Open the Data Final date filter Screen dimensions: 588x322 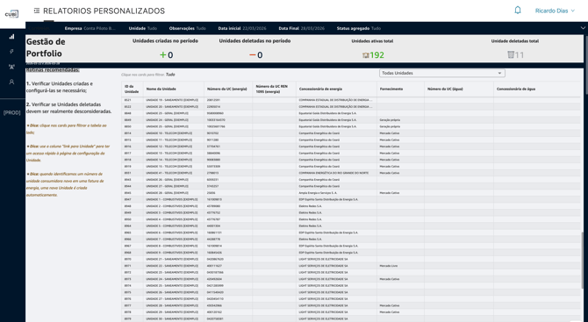point(302,28)
